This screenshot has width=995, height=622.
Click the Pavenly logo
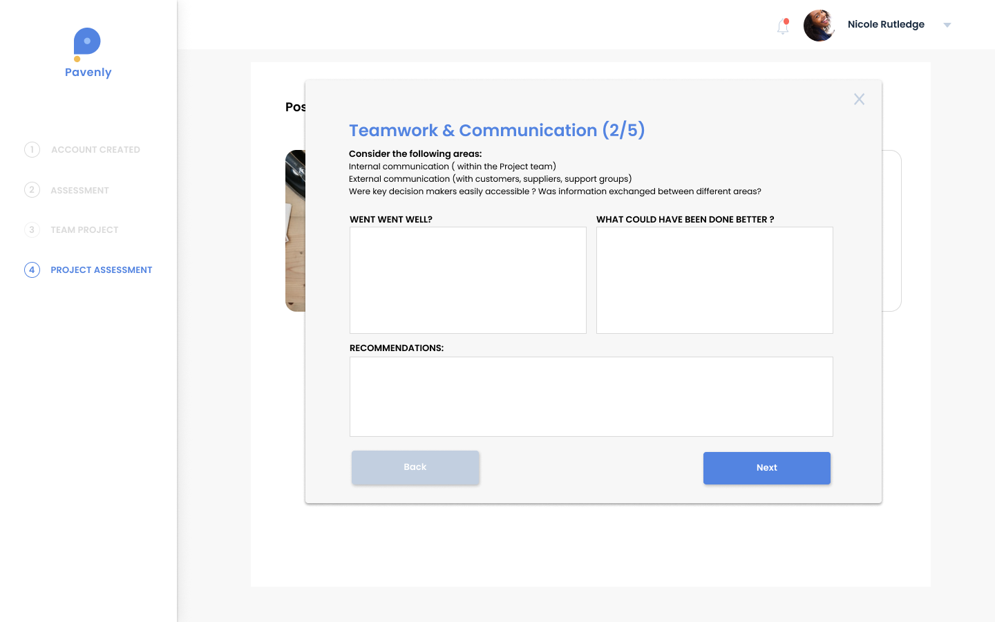click(87, 52)
